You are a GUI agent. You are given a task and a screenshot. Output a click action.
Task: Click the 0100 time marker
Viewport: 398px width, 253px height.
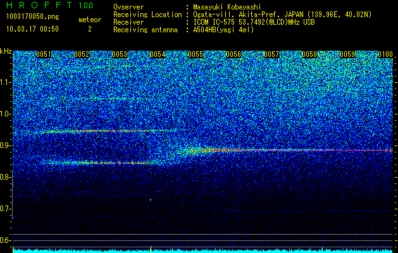pos(385,54)
